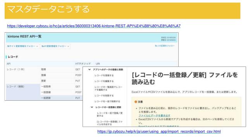This screenshot has height=140, width=248.
Task: Click the API column header
Action: 9,64
